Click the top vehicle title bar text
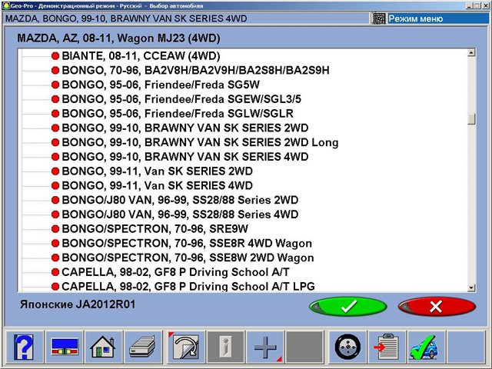This screenshot has width=492, height=369. point(126,18)
